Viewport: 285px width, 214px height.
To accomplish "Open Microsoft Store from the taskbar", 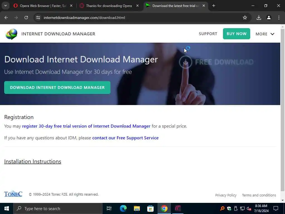I will [150, 208].
